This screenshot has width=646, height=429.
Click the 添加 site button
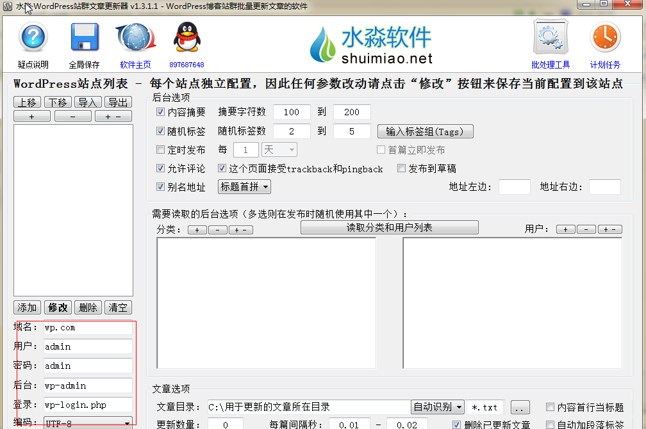pyautogui.click(x=27, y=307)
